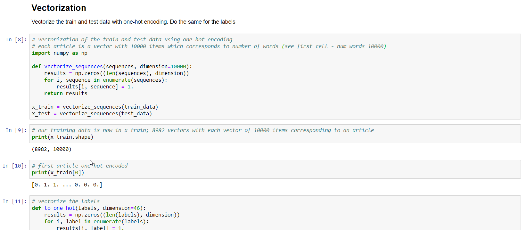Viewport: 527px width, 230px height.
Task: Click the np.zeros line in vectorize_sequences
Action: [116, 73]
